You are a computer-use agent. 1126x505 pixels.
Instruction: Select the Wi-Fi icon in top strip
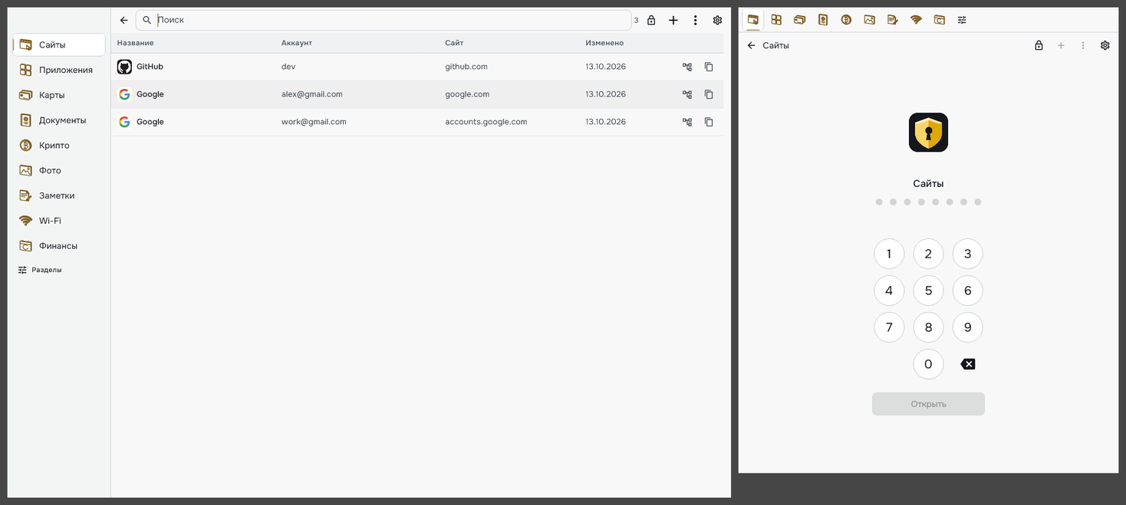coord(916,20)
